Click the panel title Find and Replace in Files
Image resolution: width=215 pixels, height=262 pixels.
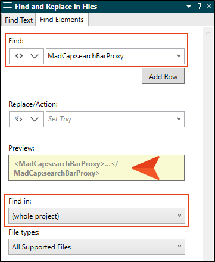(56, 7)
